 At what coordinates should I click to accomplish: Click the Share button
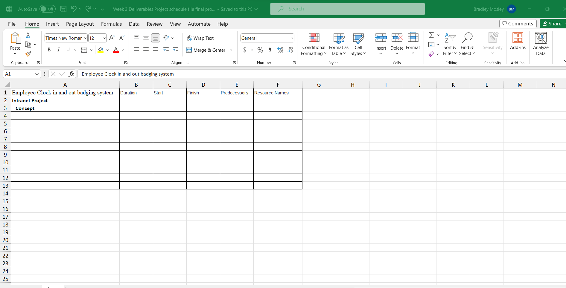click(x=552, y=24)
